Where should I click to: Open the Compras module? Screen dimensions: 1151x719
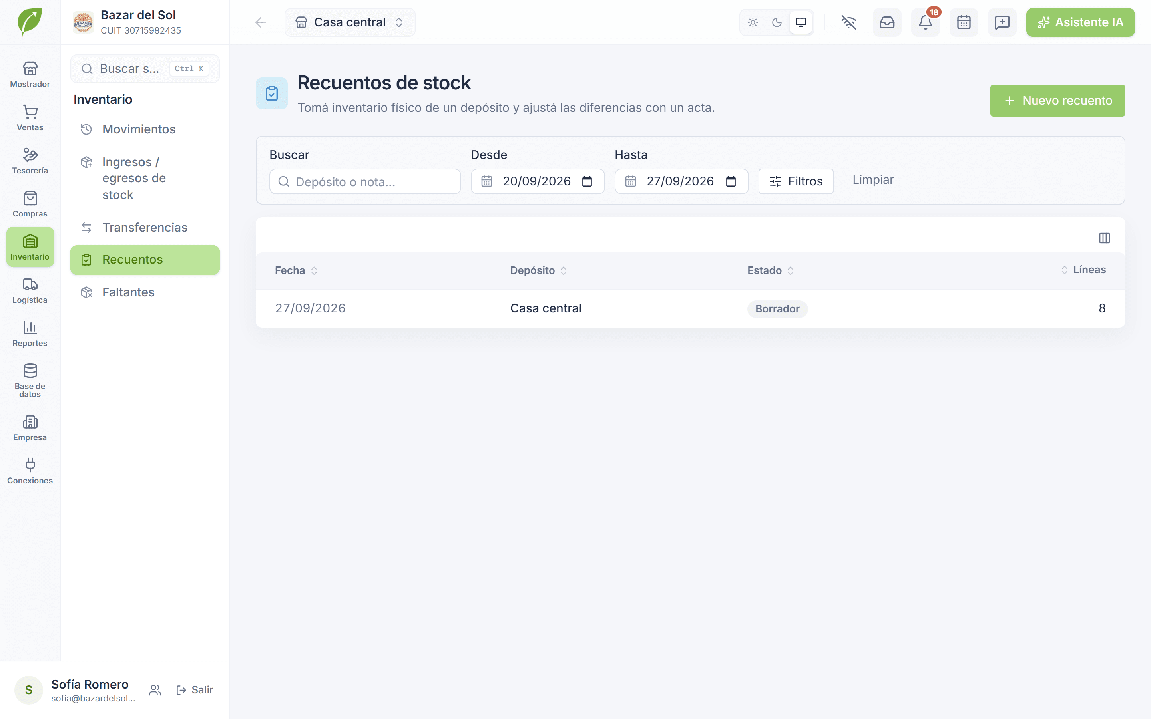coord(30,204)
